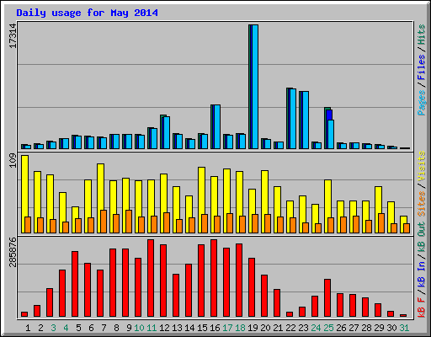431x337 pixels.
Task: Click day label 19 on the x-axis
Action: (253, 328)
